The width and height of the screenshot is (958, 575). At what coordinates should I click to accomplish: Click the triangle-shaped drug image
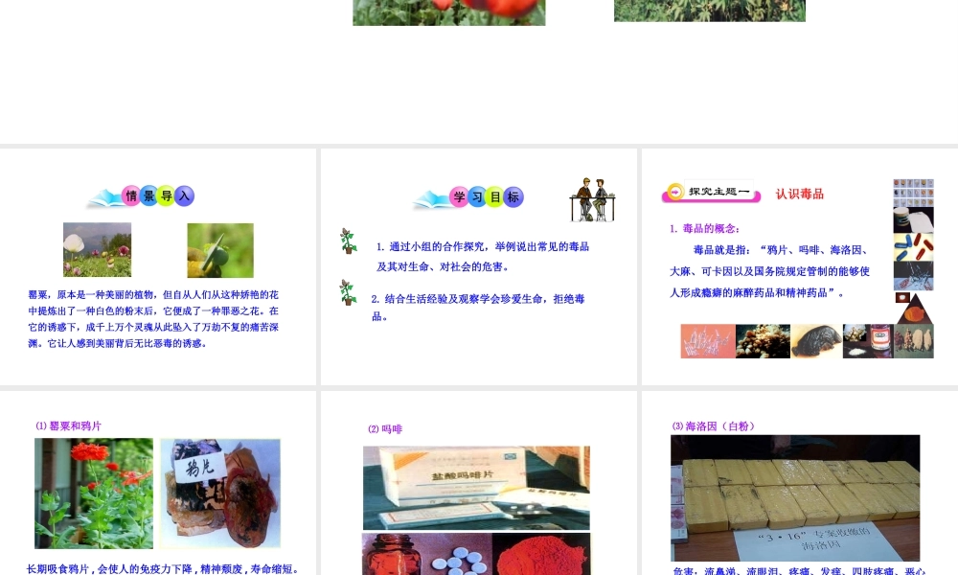coord(915,309)
